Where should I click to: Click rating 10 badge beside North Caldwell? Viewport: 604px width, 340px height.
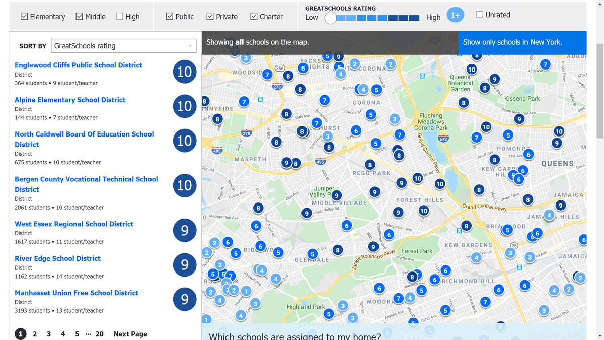(x=185, y=141)
